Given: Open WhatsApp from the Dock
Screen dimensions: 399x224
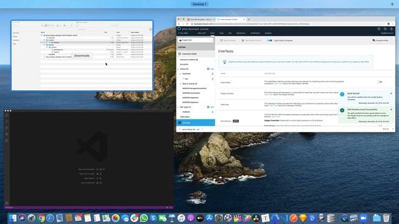Looking at the screenshot, I should [x=144, y=218].
